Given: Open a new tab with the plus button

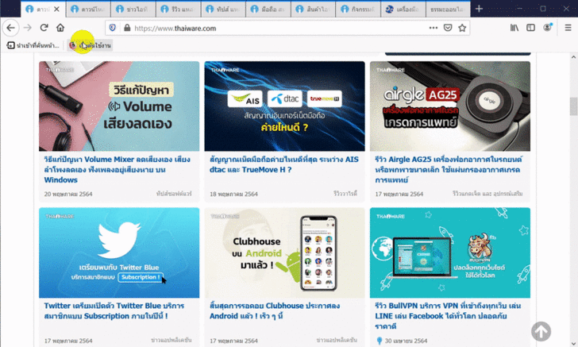Looking at the screenshot, I should (479, 9).
